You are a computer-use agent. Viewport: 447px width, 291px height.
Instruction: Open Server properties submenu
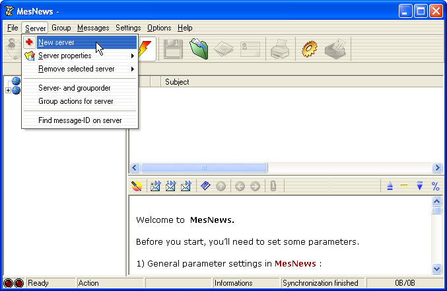80,56
